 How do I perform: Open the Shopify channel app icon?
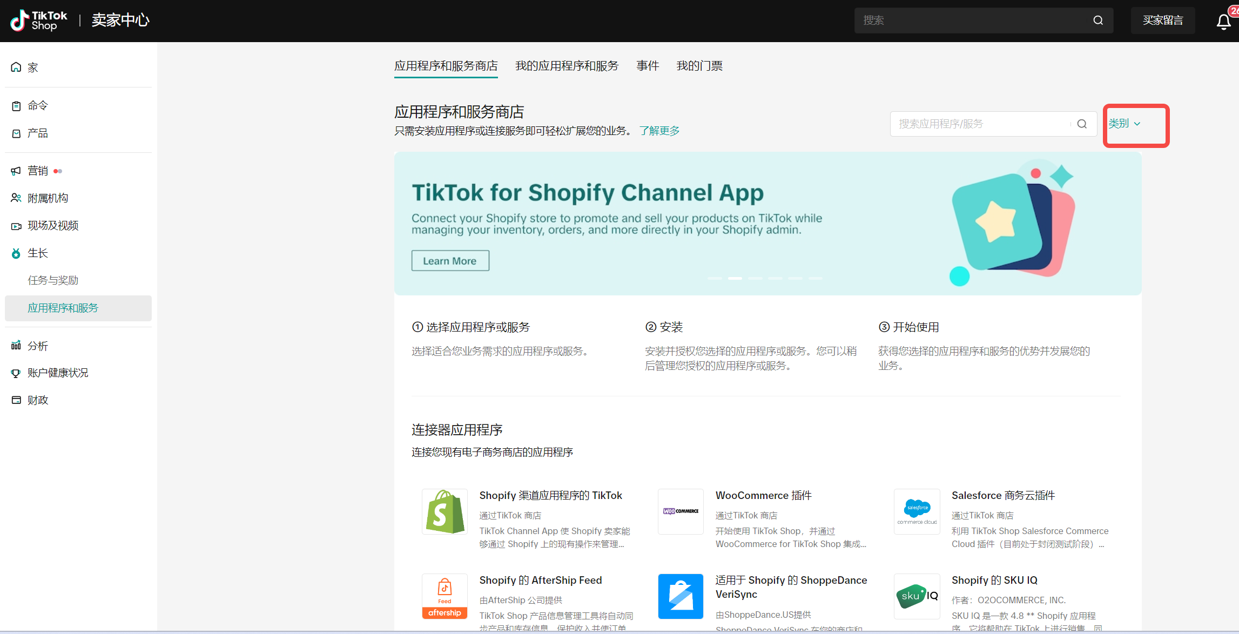pos(445,511)
